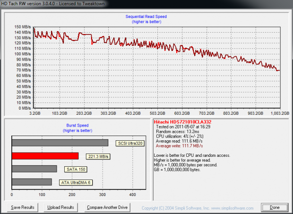Viewport: 293px width, 214px height.
Task: Click the "SATA 150" bar label
Action: point(76,169)
